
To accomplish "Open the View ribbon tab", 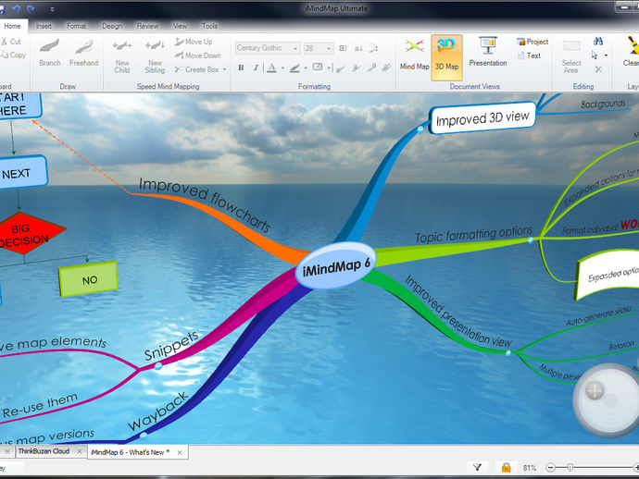I will pos(180,26).
